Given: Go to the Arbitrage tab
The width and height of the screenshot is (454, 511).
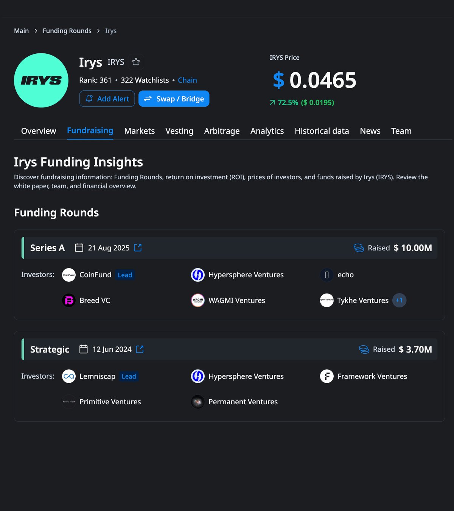Looking at the screenshot, I should 222,131.
